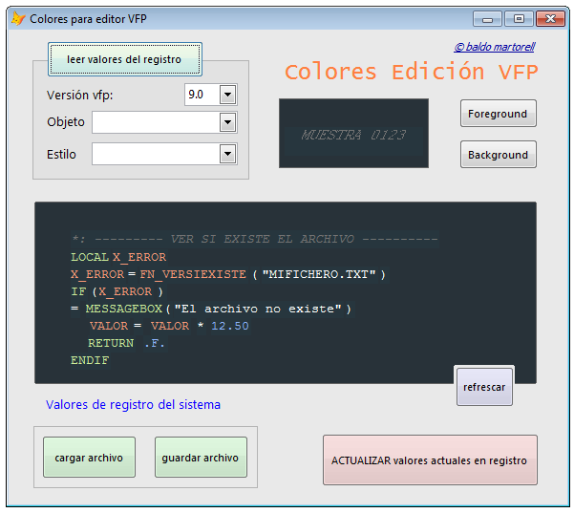The image size is (574, 513).
Task: Click the 'IF (X_ERROR )' code line
Action: (117, 291)
